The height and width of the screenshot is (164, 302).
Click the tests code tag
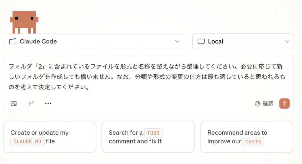(253, 141)
